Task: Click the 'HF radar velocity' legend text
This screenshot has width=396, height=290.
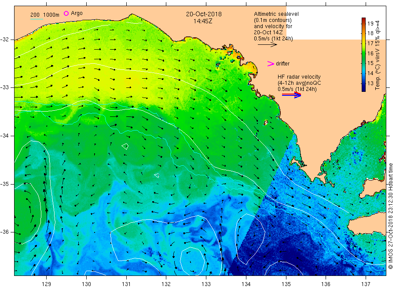Action: (x=299, y=77)
